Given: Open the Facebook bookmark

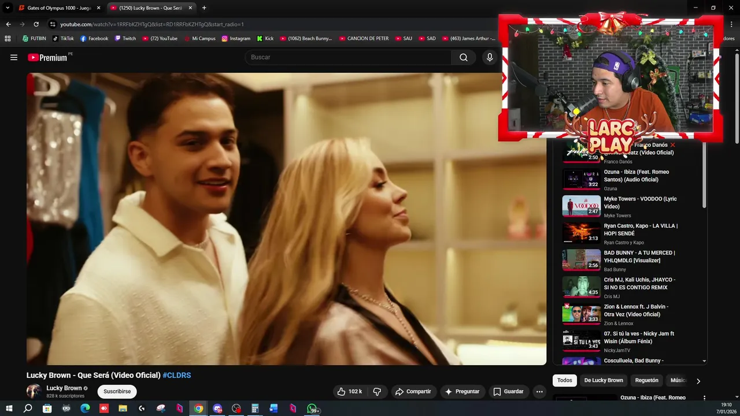Looking at the screenshot, I should [x=94, y=39].
